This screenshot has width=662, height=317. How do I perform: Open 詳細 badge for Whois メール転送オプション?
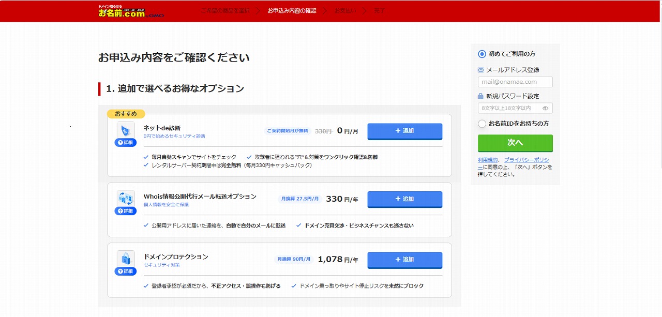[x=126, y=211]
